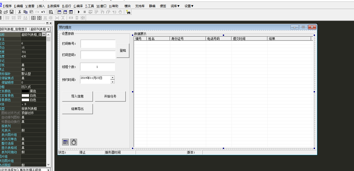
Task: Click the 开始任务 button
Action: 110,97
